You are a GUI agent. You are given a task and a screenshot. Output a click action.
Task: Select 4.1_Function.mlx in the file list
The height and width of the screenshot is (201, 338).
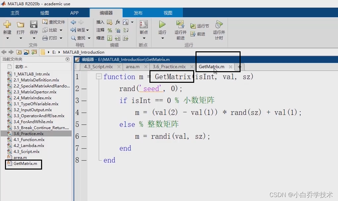pyautogui.click(x=29, y=140)
